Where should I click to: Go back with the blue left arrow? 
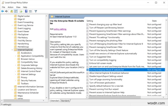3,11
